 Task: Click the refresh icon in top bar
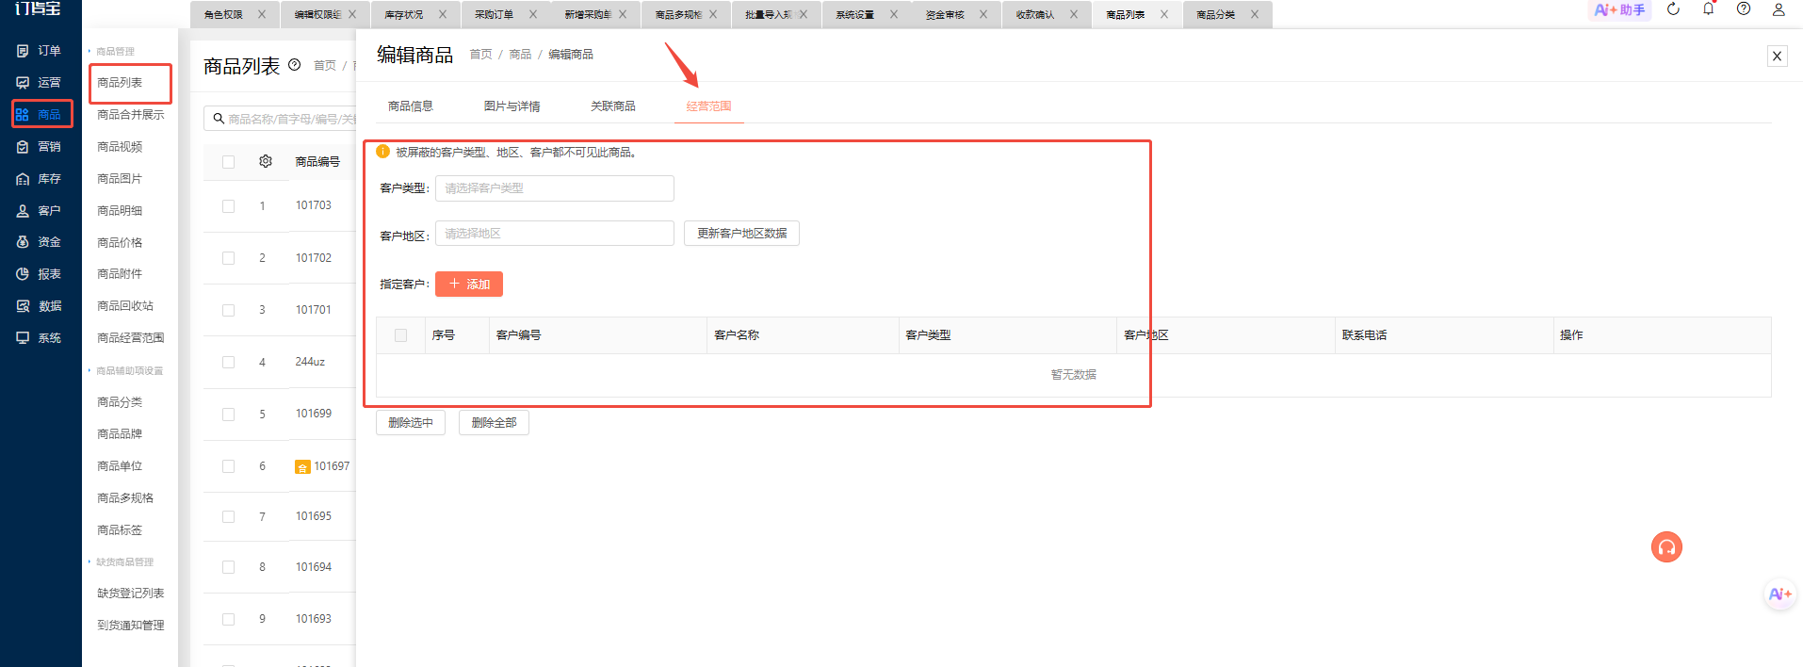click(1673, 9)
